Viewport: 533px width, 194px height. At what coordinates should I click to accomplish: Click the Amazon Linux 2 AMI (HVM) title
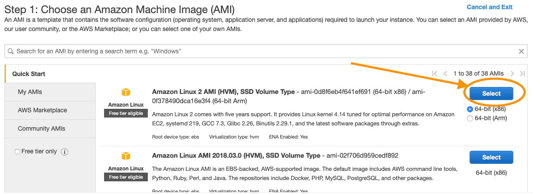(x=223, y=92)
